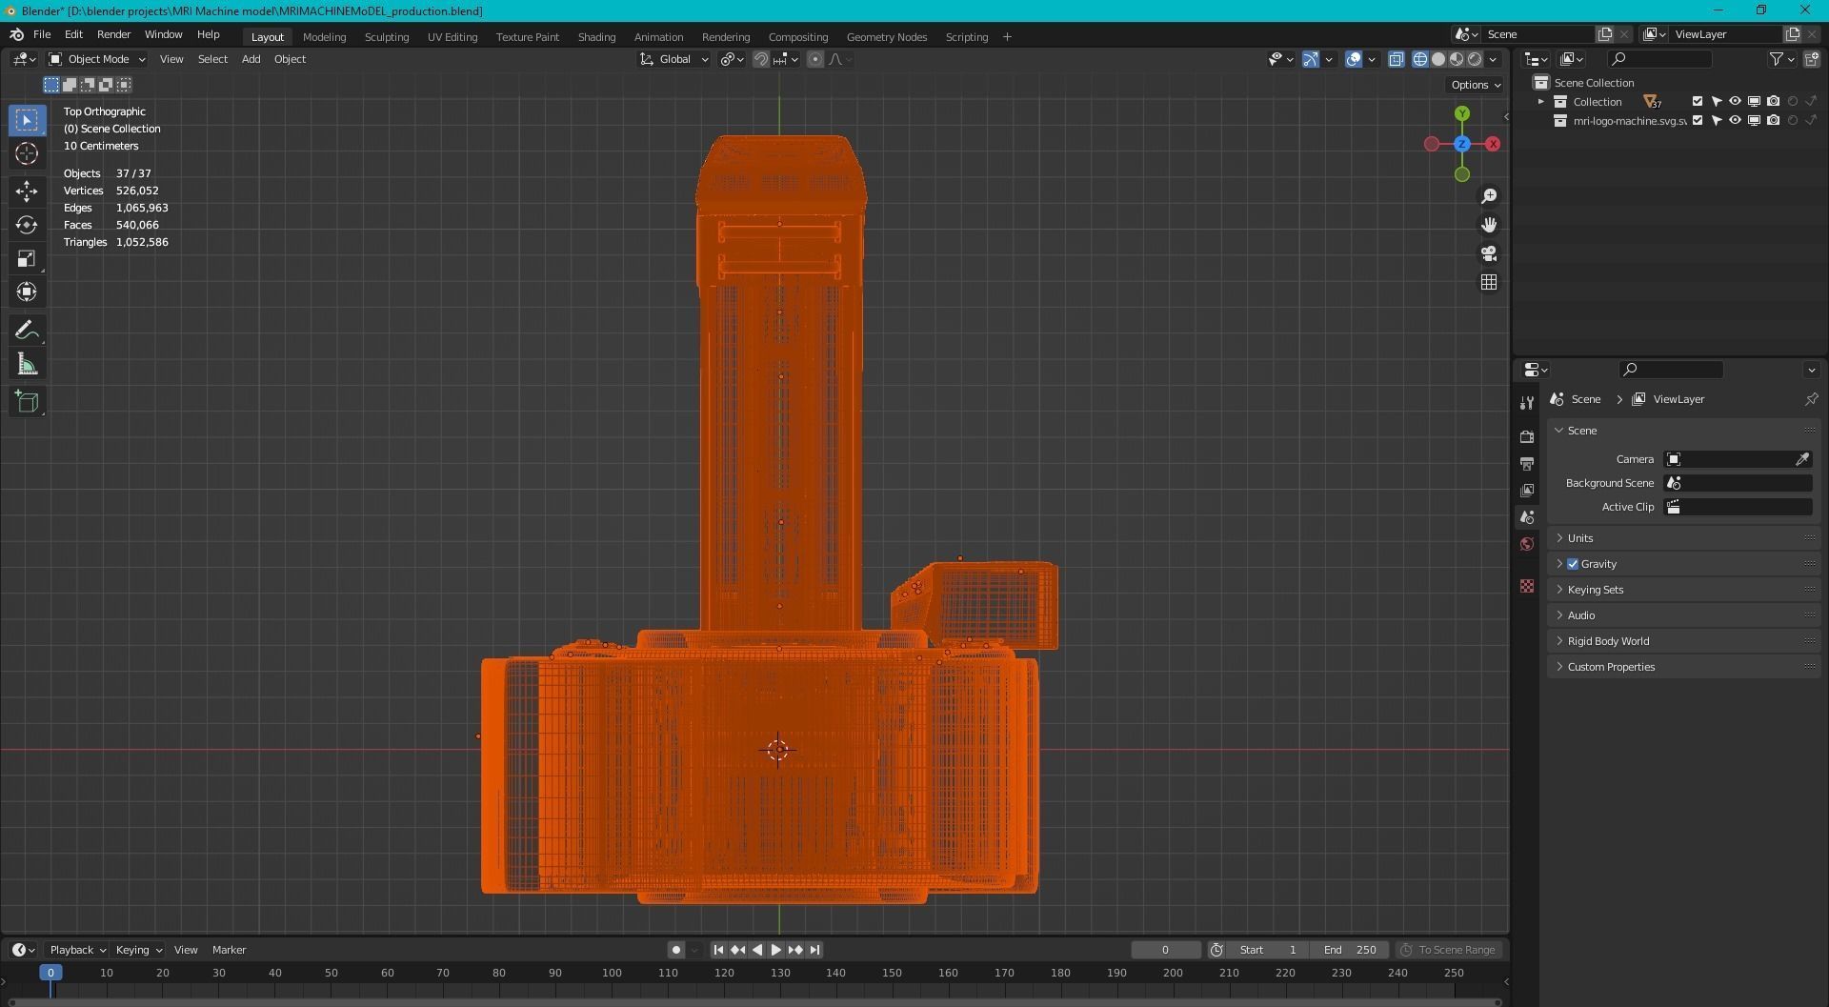The width and height of the screenshot is (1829, 1007).
Task: Click frame 100 on the timeline ruler
Action: pyautogui.click(x=612, y=973)
